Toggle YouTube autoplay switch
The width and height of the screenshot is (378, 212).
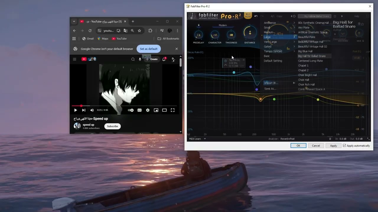tap(131, 110)
